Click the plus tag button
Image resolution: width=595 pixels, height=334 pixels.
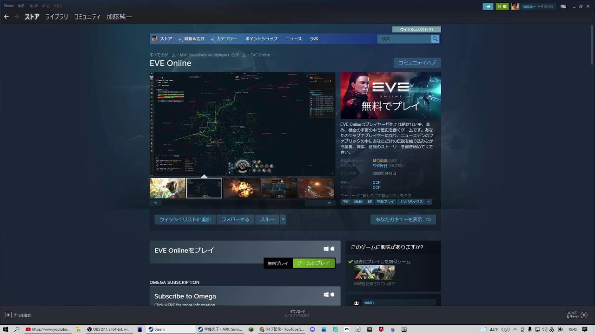pos(429,202)
